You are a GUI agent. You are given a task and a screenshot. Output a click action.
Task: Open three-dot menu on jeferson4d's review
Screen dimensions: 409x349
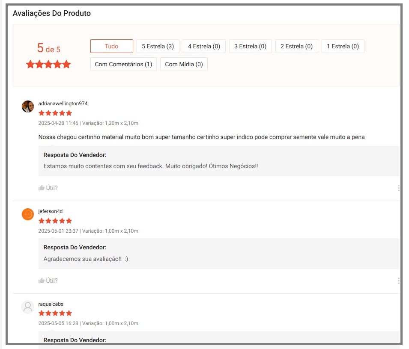coord(398,281)
